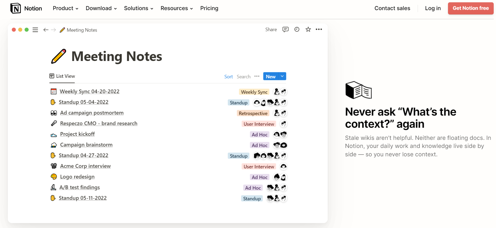Click the Meeting Notes page title

117,56
